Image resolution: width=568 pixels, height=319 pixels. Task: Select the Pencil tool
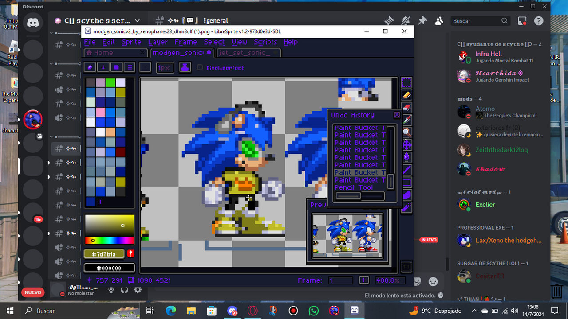(x=406, y=95)
